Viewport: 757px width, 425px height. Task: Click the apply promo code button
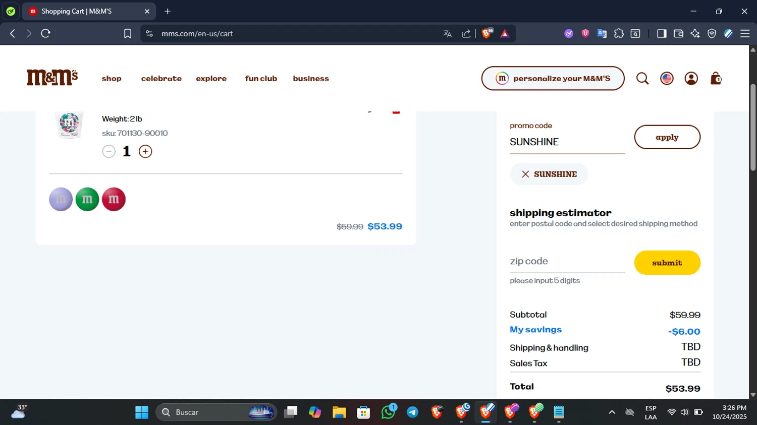pyautogui.click(x=667, y=137)
